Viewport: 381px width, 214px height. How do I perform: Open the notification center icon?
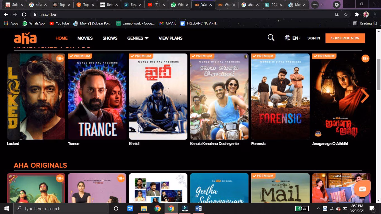point(372,208)
